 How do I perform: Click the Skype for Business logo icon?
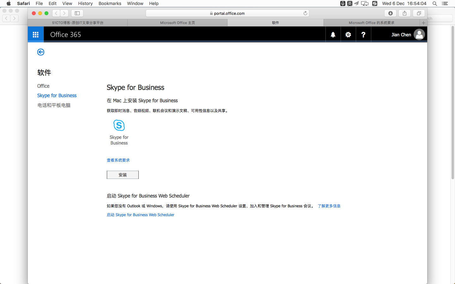[x=119, y=125]
